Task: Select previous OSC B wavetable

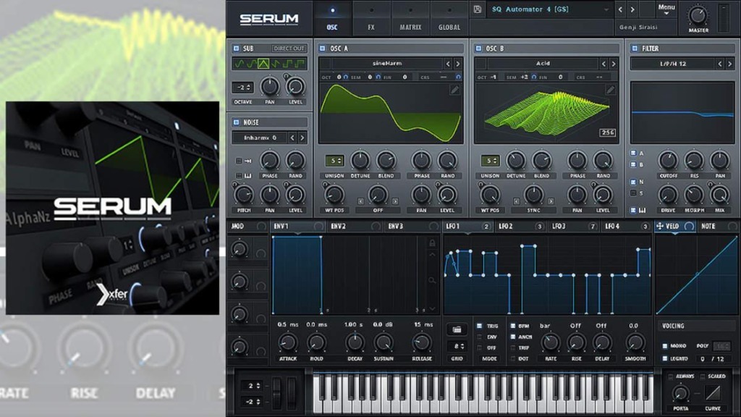Action: pos(604,64)
